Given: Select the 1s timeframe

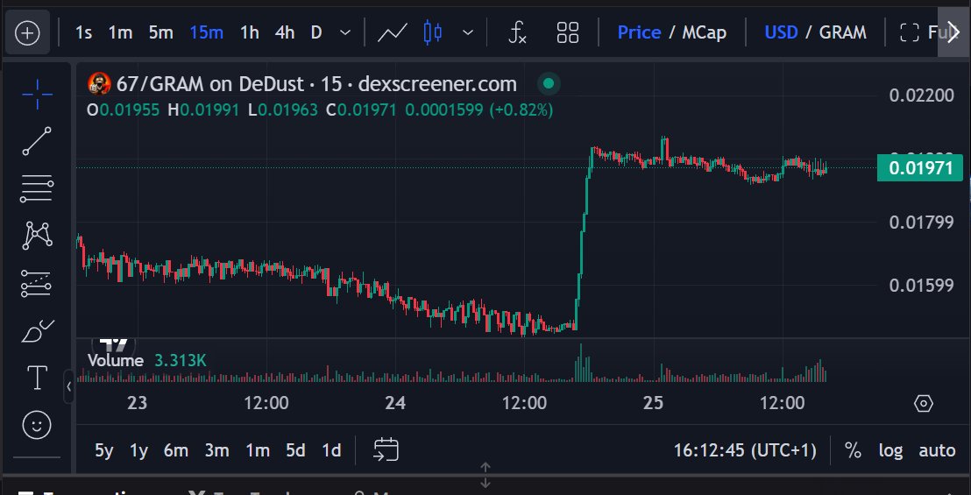Looking at the screenshot, I should 83,32.
